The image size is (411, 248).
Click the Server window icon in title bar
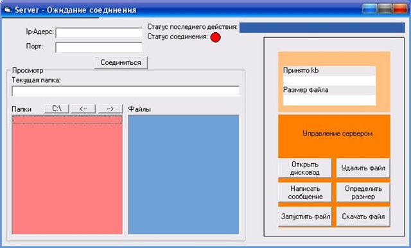[7, 10]
